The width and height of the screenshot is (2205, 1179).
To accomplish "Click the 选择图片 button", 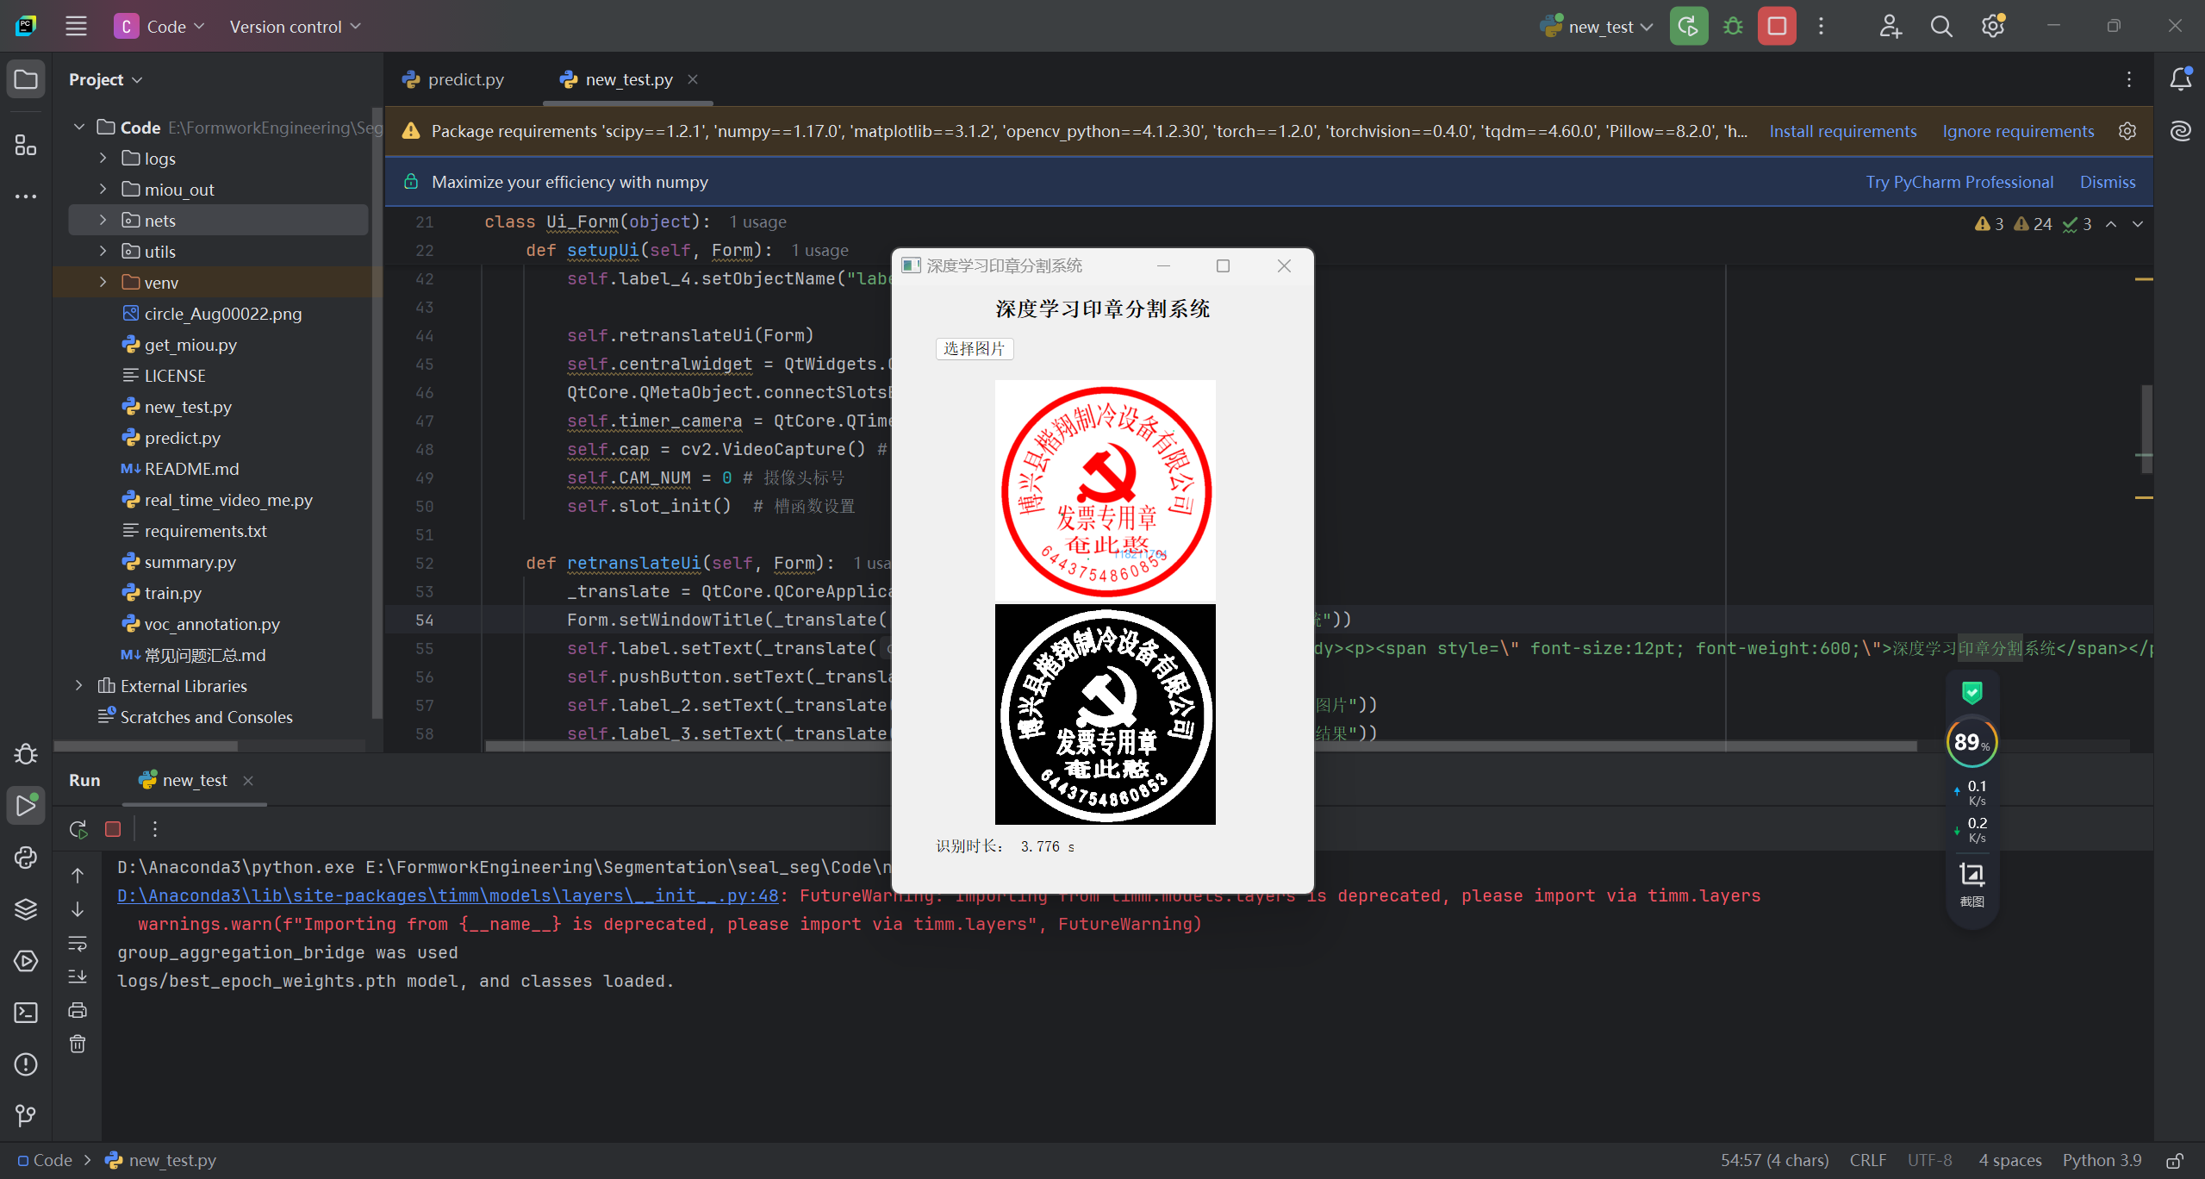I will click(x=974, y=348).
